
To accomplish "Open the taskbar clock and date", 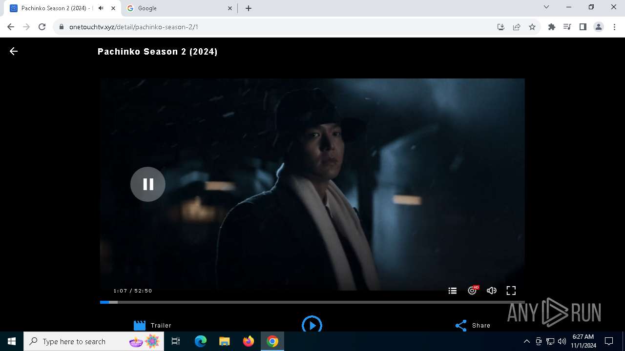I will coord(583,341).
